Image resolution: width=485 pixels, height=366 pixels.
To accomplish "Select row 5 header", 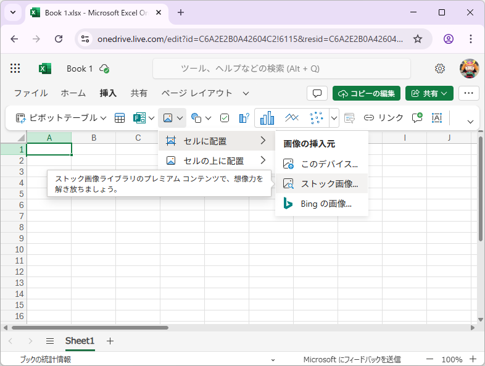I will (x=14, y=194).
